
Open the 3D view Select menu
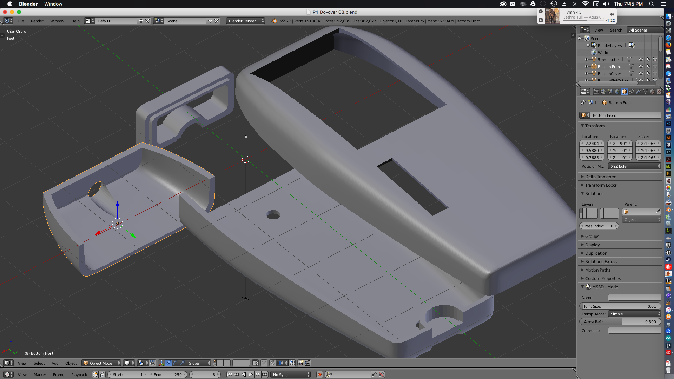pos(39,363)
